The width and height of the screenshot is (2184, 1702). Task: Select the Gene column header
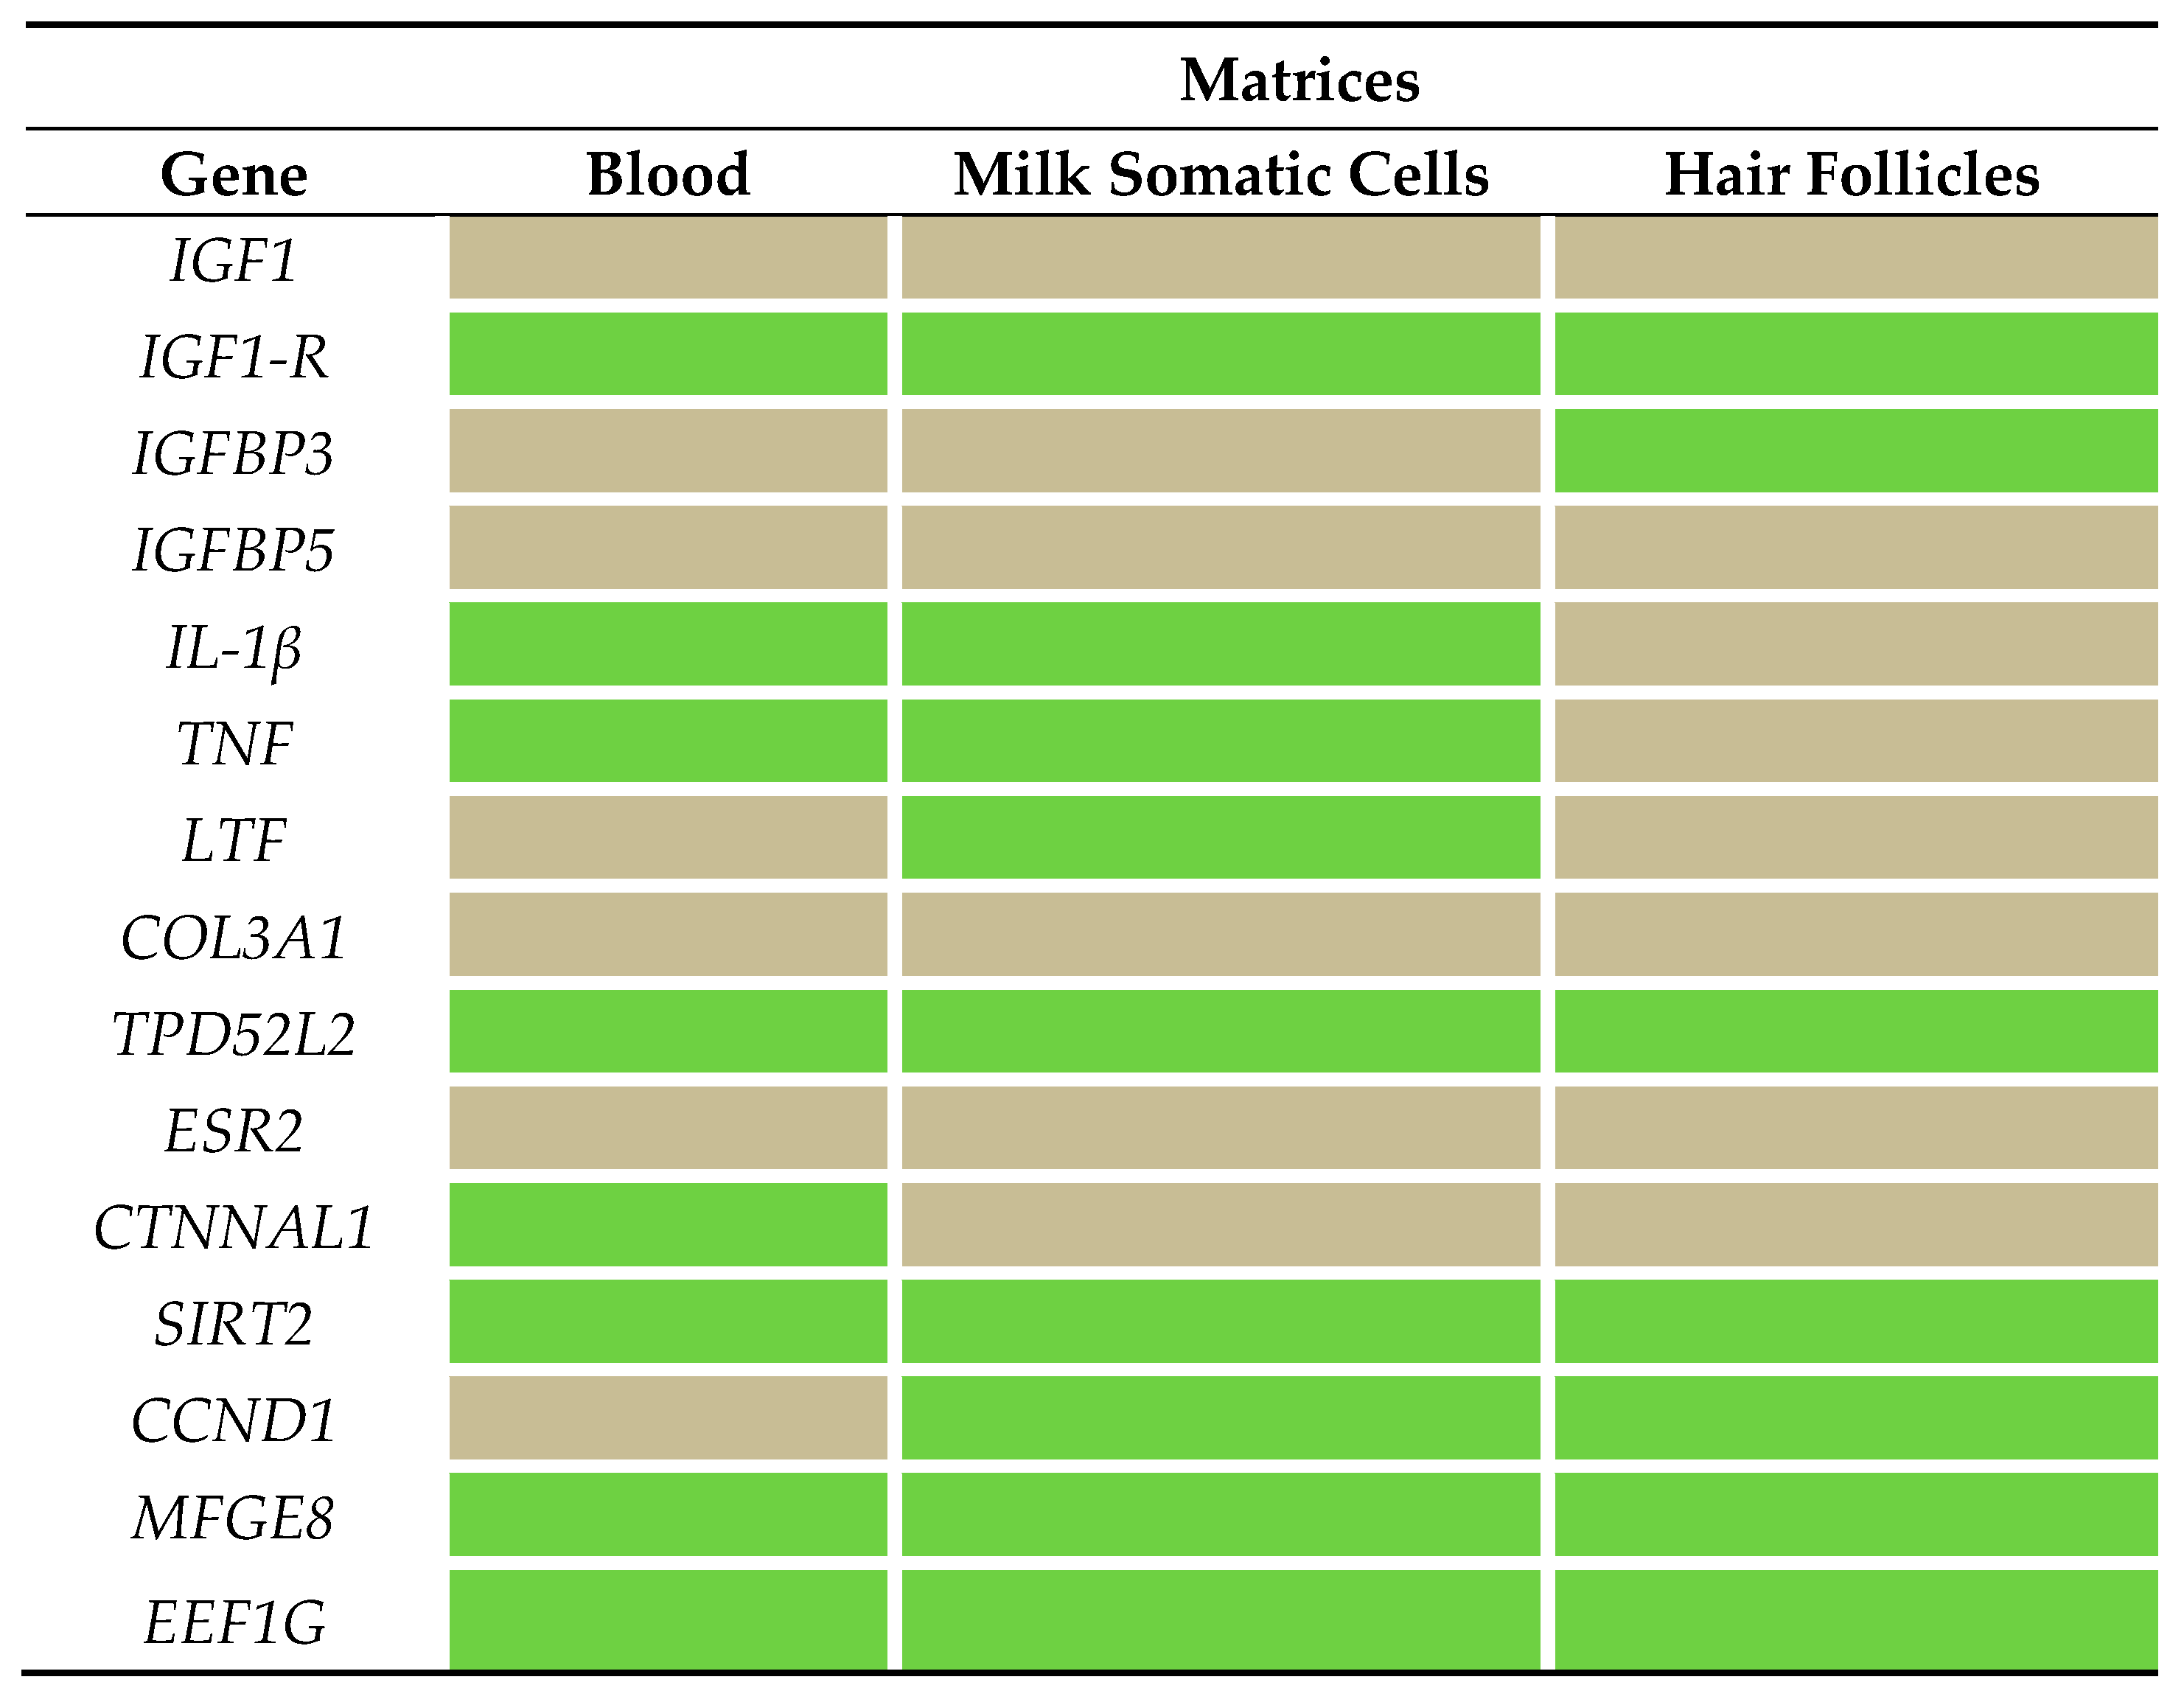pos(234,175)
